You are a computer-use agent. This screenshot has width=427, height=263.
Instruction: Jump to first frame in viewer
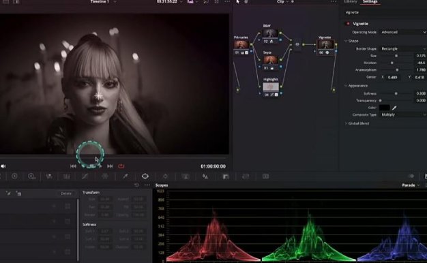click(x=73, y=166)
